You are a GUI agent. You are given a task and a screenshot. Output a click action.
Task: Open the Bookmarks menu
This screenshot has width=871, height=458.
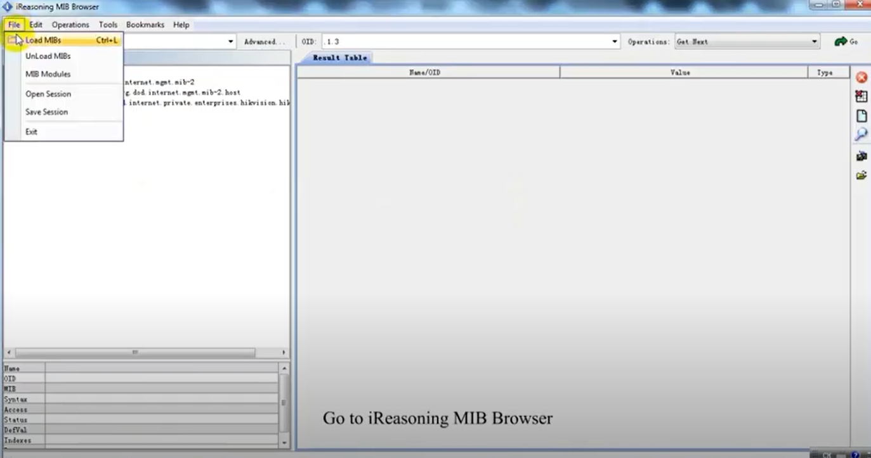(145, 25)
